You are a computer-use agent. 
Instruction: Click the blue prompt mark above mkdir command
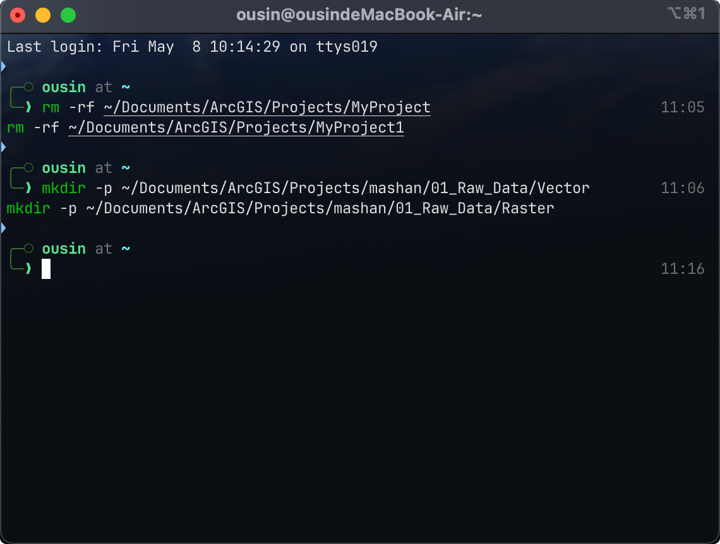pos(3,148)
